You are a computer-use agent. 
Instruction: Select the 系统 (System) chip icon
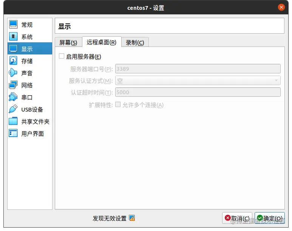click(13, 37)
